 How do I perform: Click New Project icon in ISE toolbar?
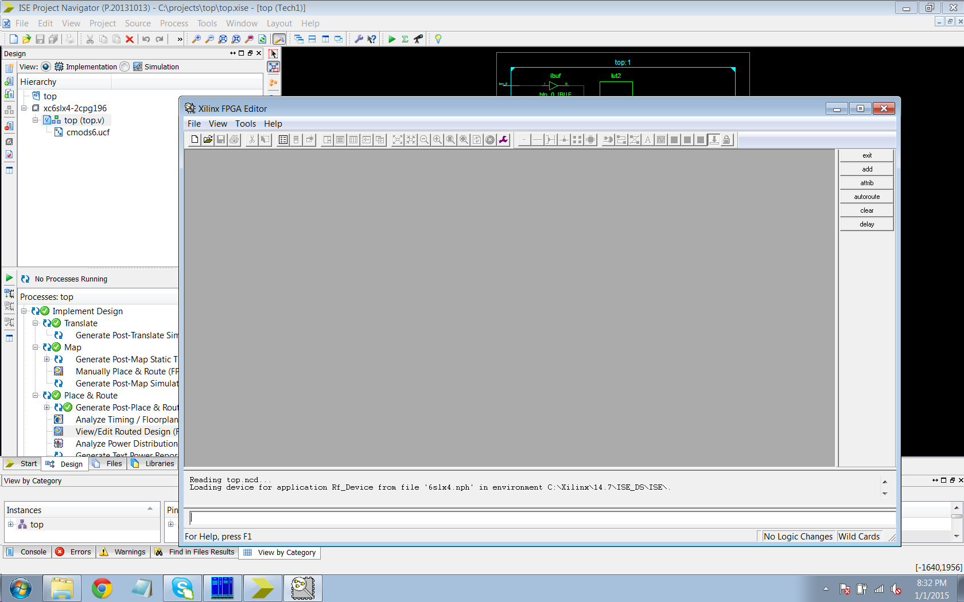14,39
